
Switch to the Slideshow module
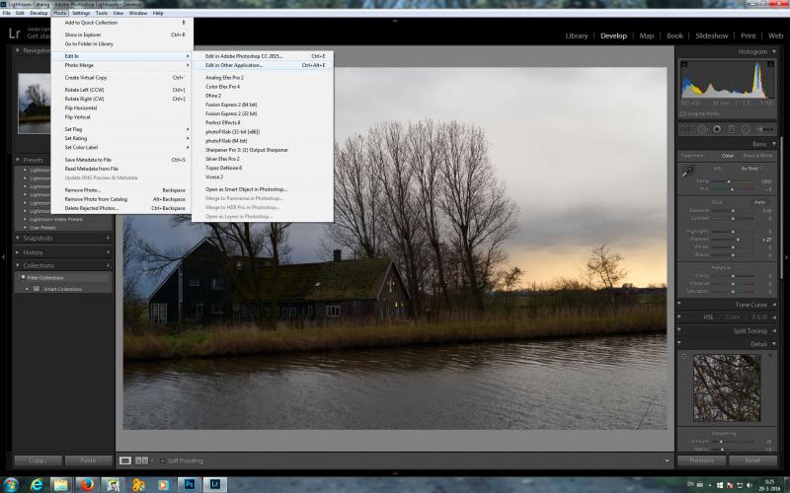[x=711, y=35]
